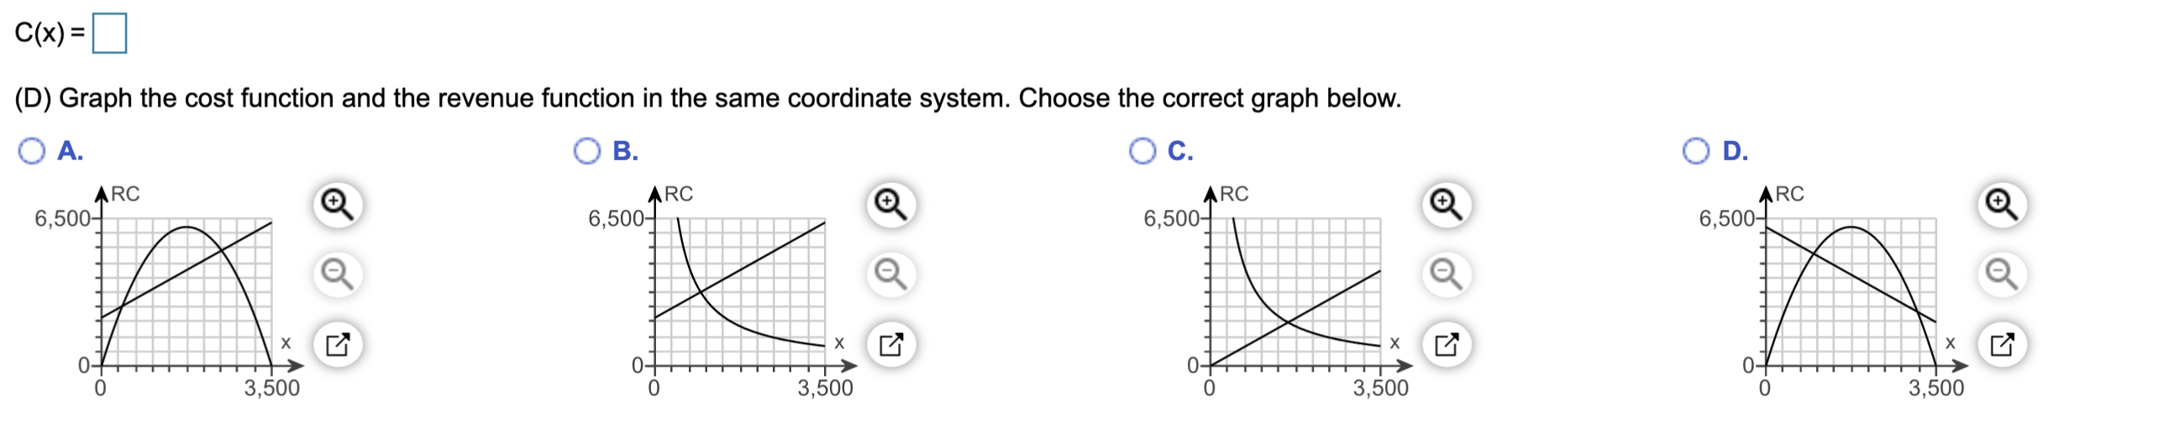Click the graph thumbnail for option A
The width and height of the screenshot is (2179, 433).
click(x=186, y=292)
